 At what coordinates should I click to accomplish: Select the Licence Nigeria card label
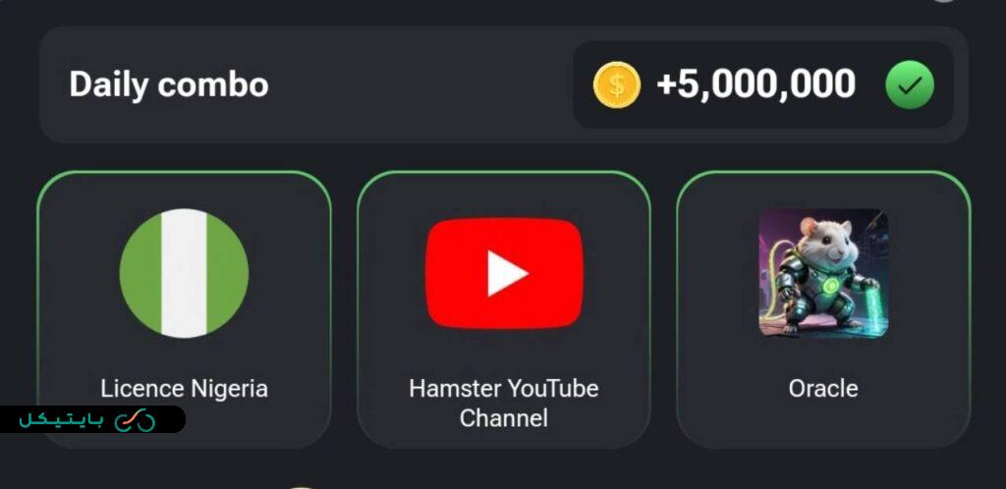coord(184,389)
